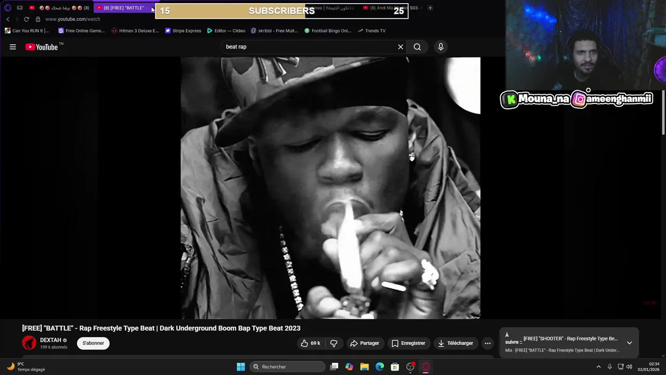Screen dimensions: 666x375
Task: Open File Explorer from the taskbar
Action: pyautogui.click(x=364, y=367)
